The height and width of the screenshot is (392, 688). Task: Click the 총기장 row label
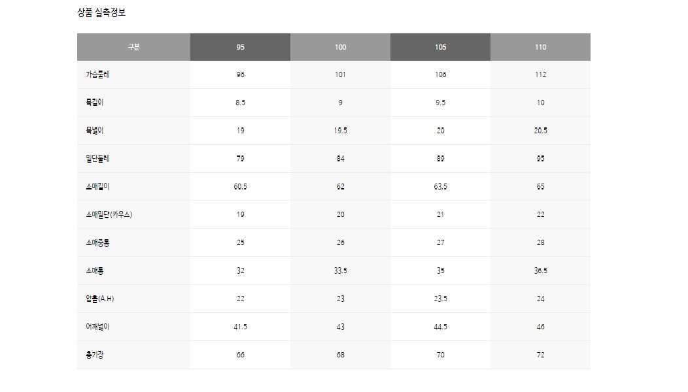pos(95,355)
